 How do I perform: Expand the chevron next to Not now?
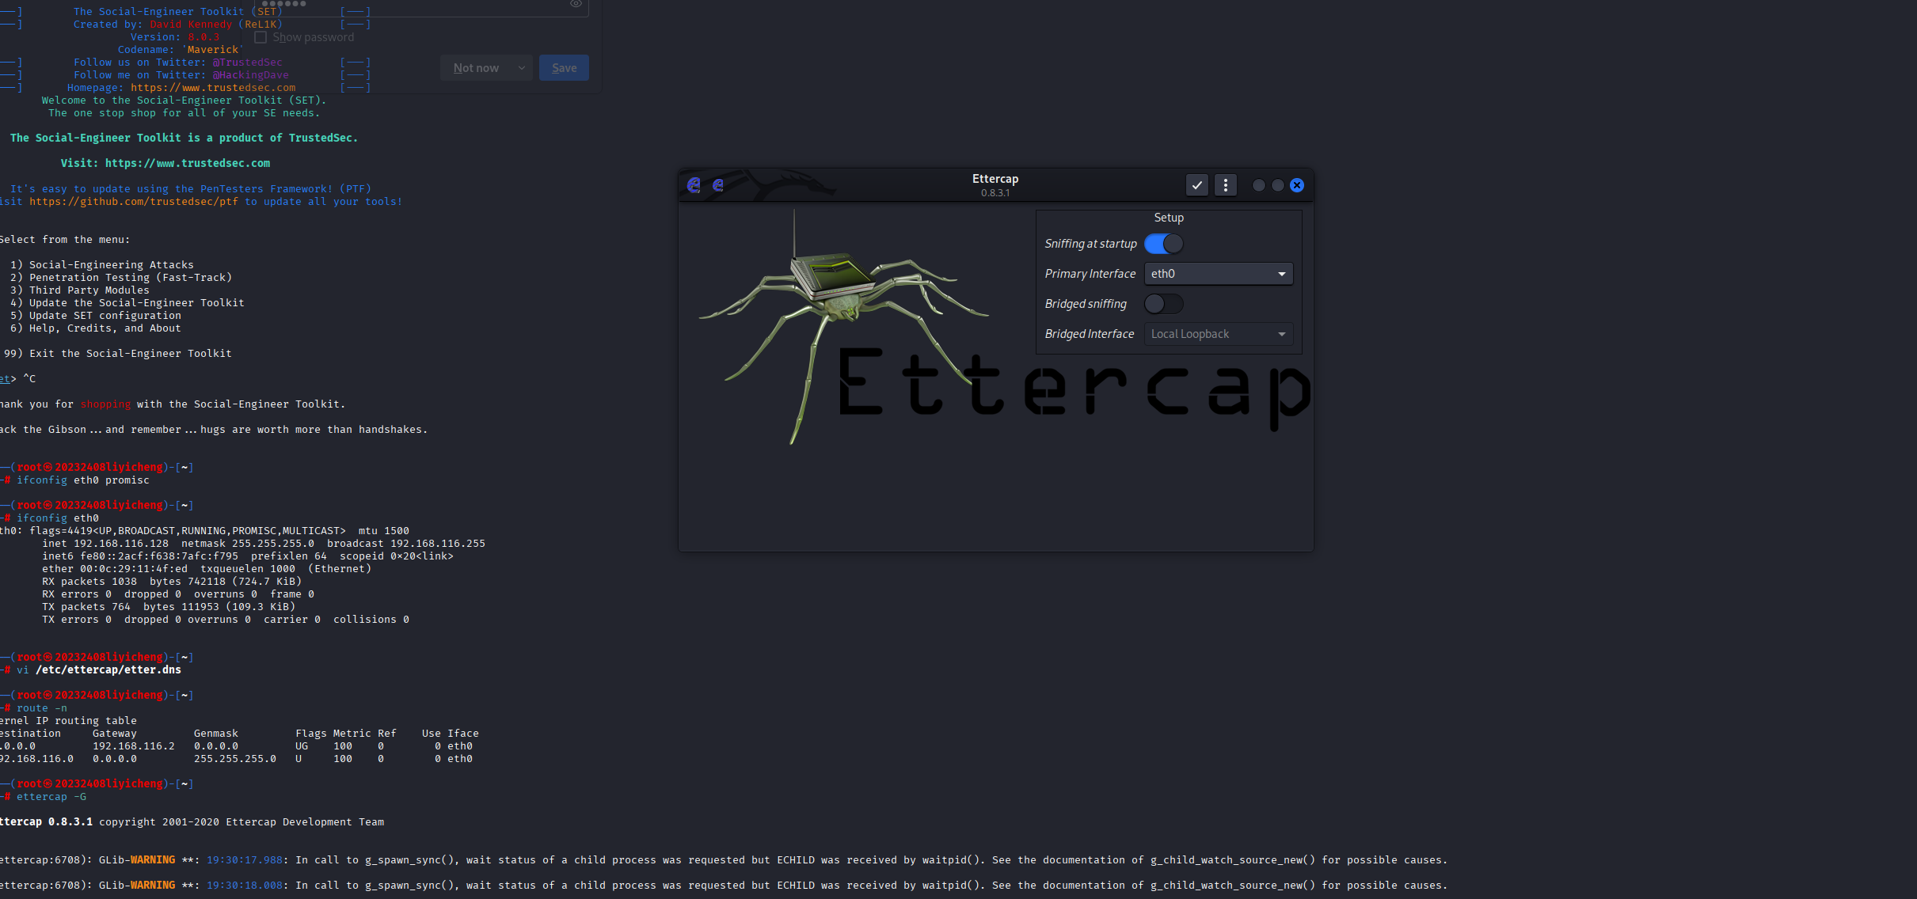pos(521,68)
